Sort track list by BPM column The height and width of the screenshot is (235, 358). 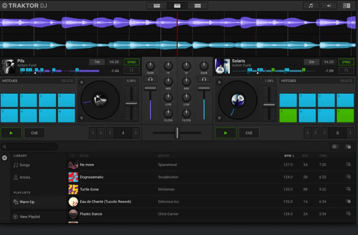289,156
